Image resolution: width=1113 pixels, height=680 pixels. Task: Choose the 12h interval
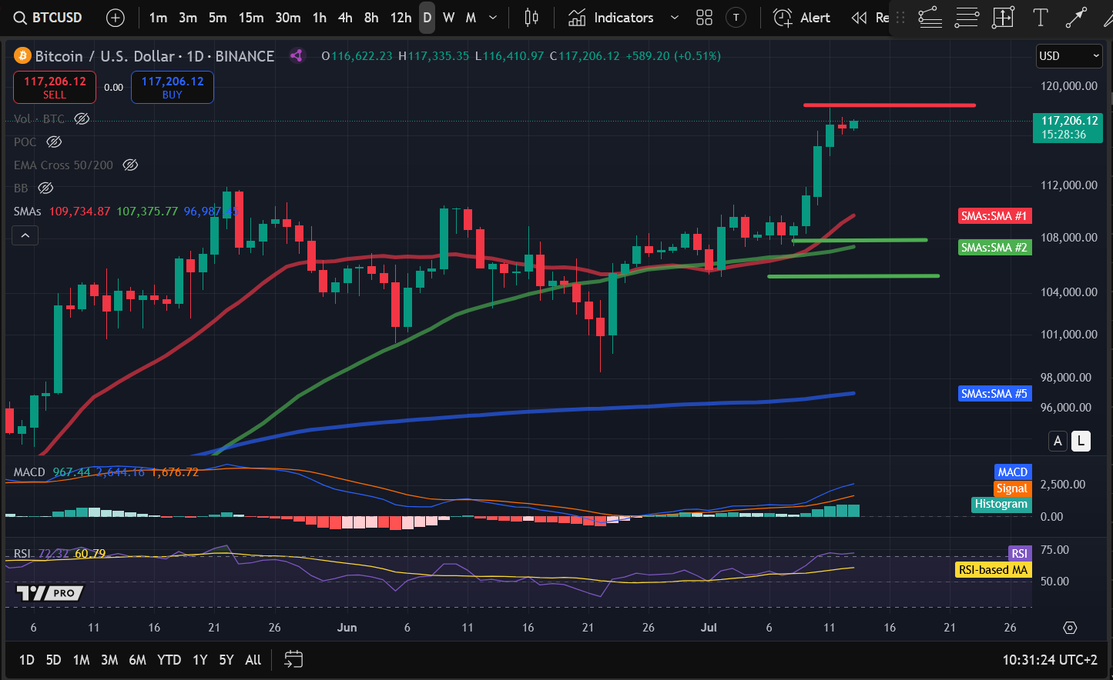click(401, 18)
